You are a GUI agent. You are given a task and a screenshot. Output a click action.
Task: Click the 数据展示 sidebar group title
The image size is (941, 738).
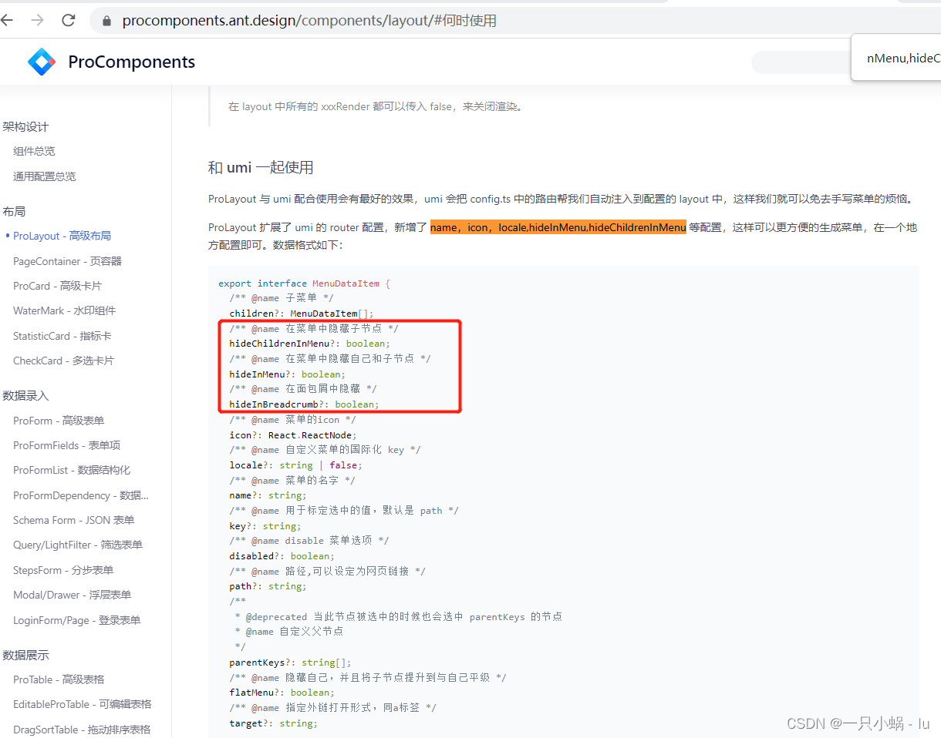coord(25,655)
